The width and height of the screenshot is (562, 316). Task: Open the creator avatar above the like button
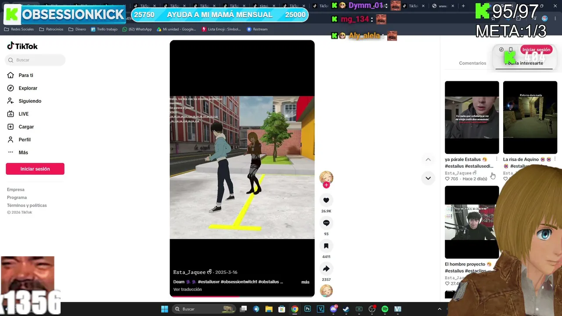tap(326, 177)
